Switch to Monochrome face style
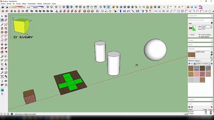This screenshot has height=120, width=214. pos(71,7)
